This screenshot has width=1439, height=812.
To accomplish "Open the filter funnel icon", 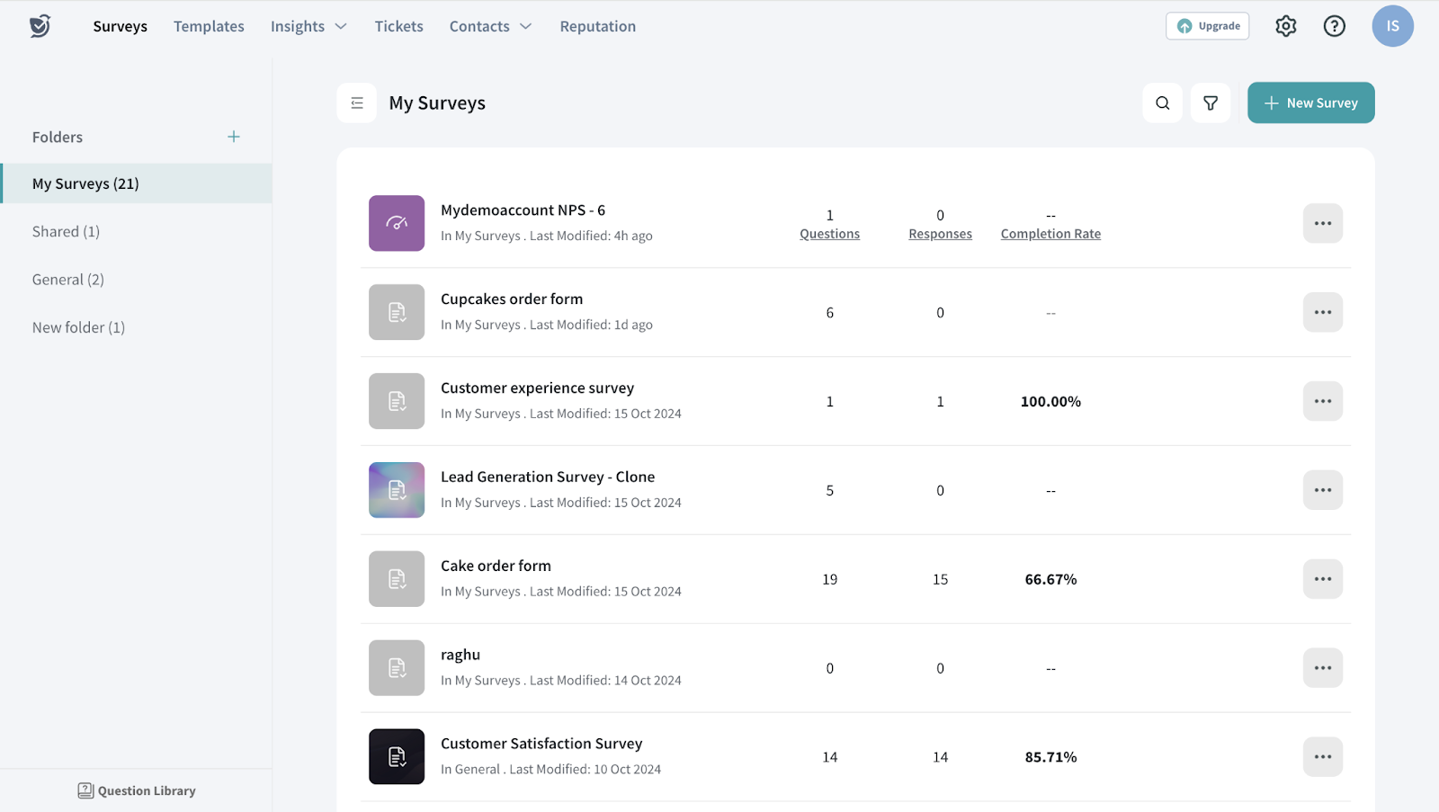I will pyautogui.click(x=1211, y=103).
